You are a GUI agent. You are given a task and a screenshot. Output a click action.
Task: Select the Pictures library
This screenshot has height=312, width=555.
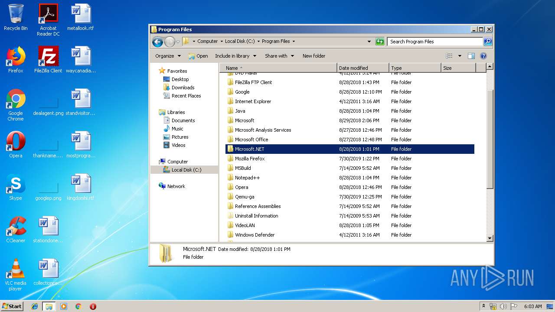pyautogui.click(x=176, y=137)
